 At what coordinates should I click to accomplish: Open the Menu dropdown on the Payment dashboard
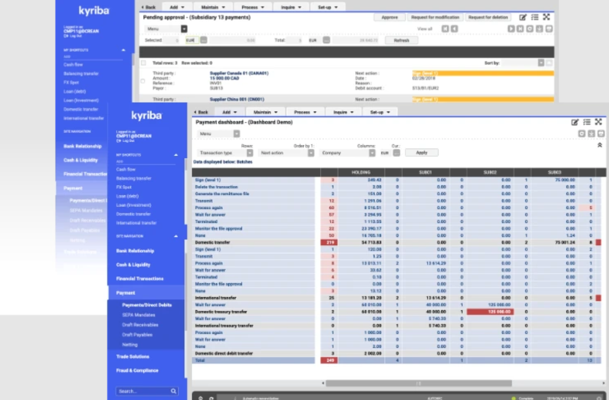236,133
